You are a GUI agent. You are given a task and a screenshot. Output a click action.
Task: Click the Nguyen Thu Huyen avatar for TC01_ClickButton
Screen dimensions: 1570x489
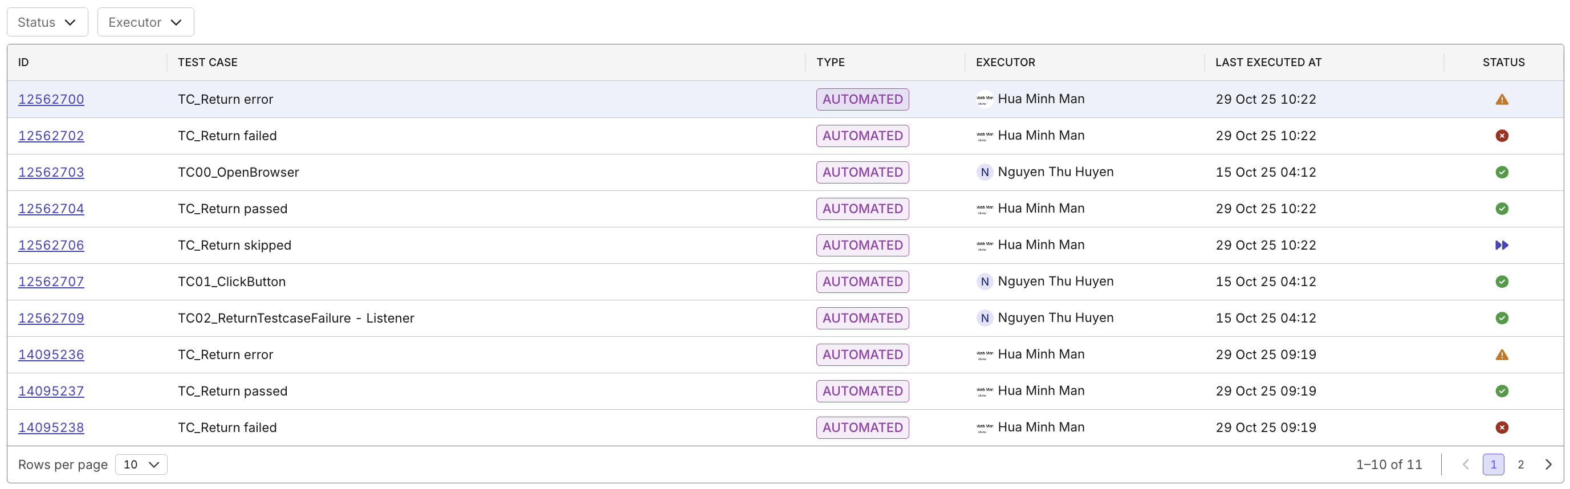(x=985, y=282)
